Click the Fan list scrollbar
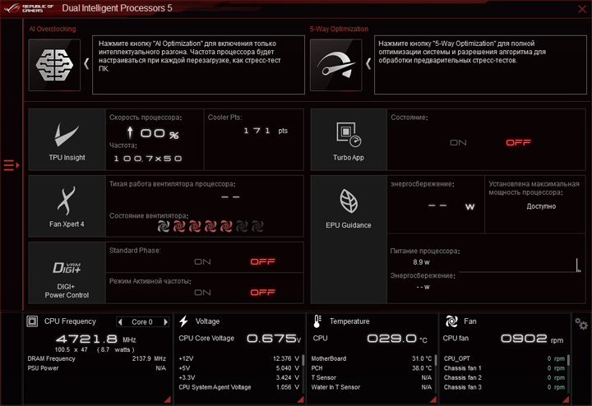The width and height of the screenshot is (592, 406). tap(568, 360)
